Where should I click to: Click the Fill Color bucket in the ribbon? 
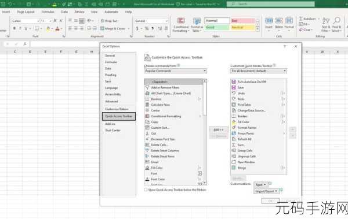[48, 28]
